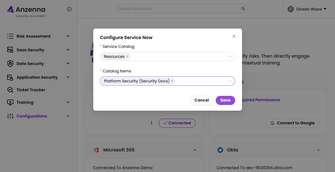335x172 pixels.
Task: Collapse the sidebar with the arrow icon
Action: tap(69, 9)
